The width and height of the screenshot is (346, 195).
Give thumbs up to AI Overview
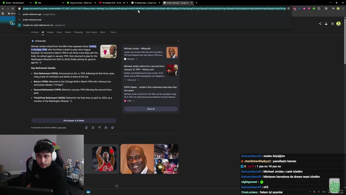pos(106,128)
